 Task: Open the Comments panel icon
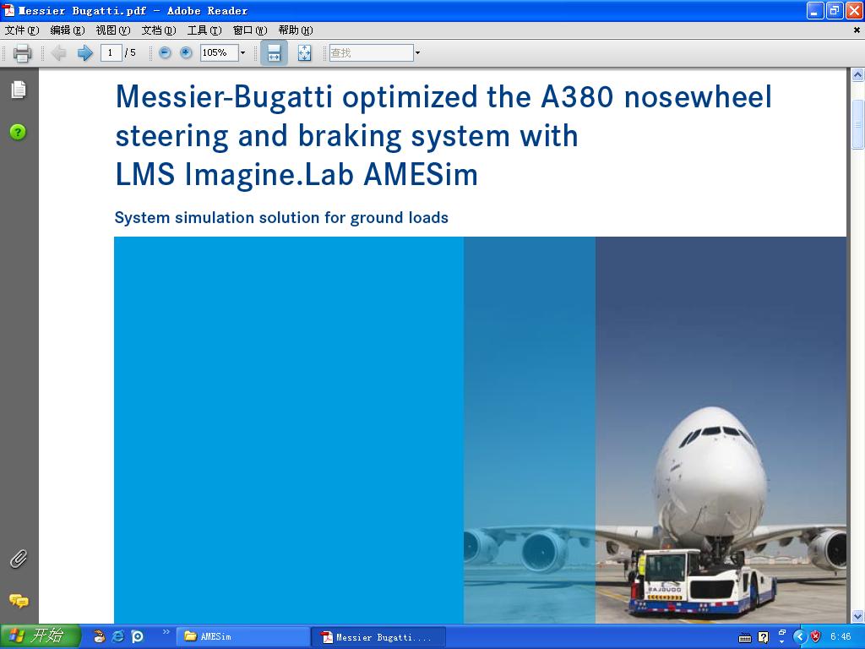coord(19,601)
